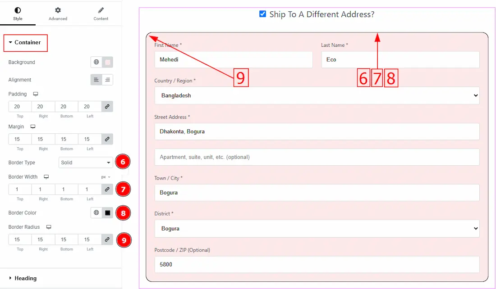The height and width of the screenshot is (289, 496).
Task: Collapse the Container section
Action: tap(25, 43)
